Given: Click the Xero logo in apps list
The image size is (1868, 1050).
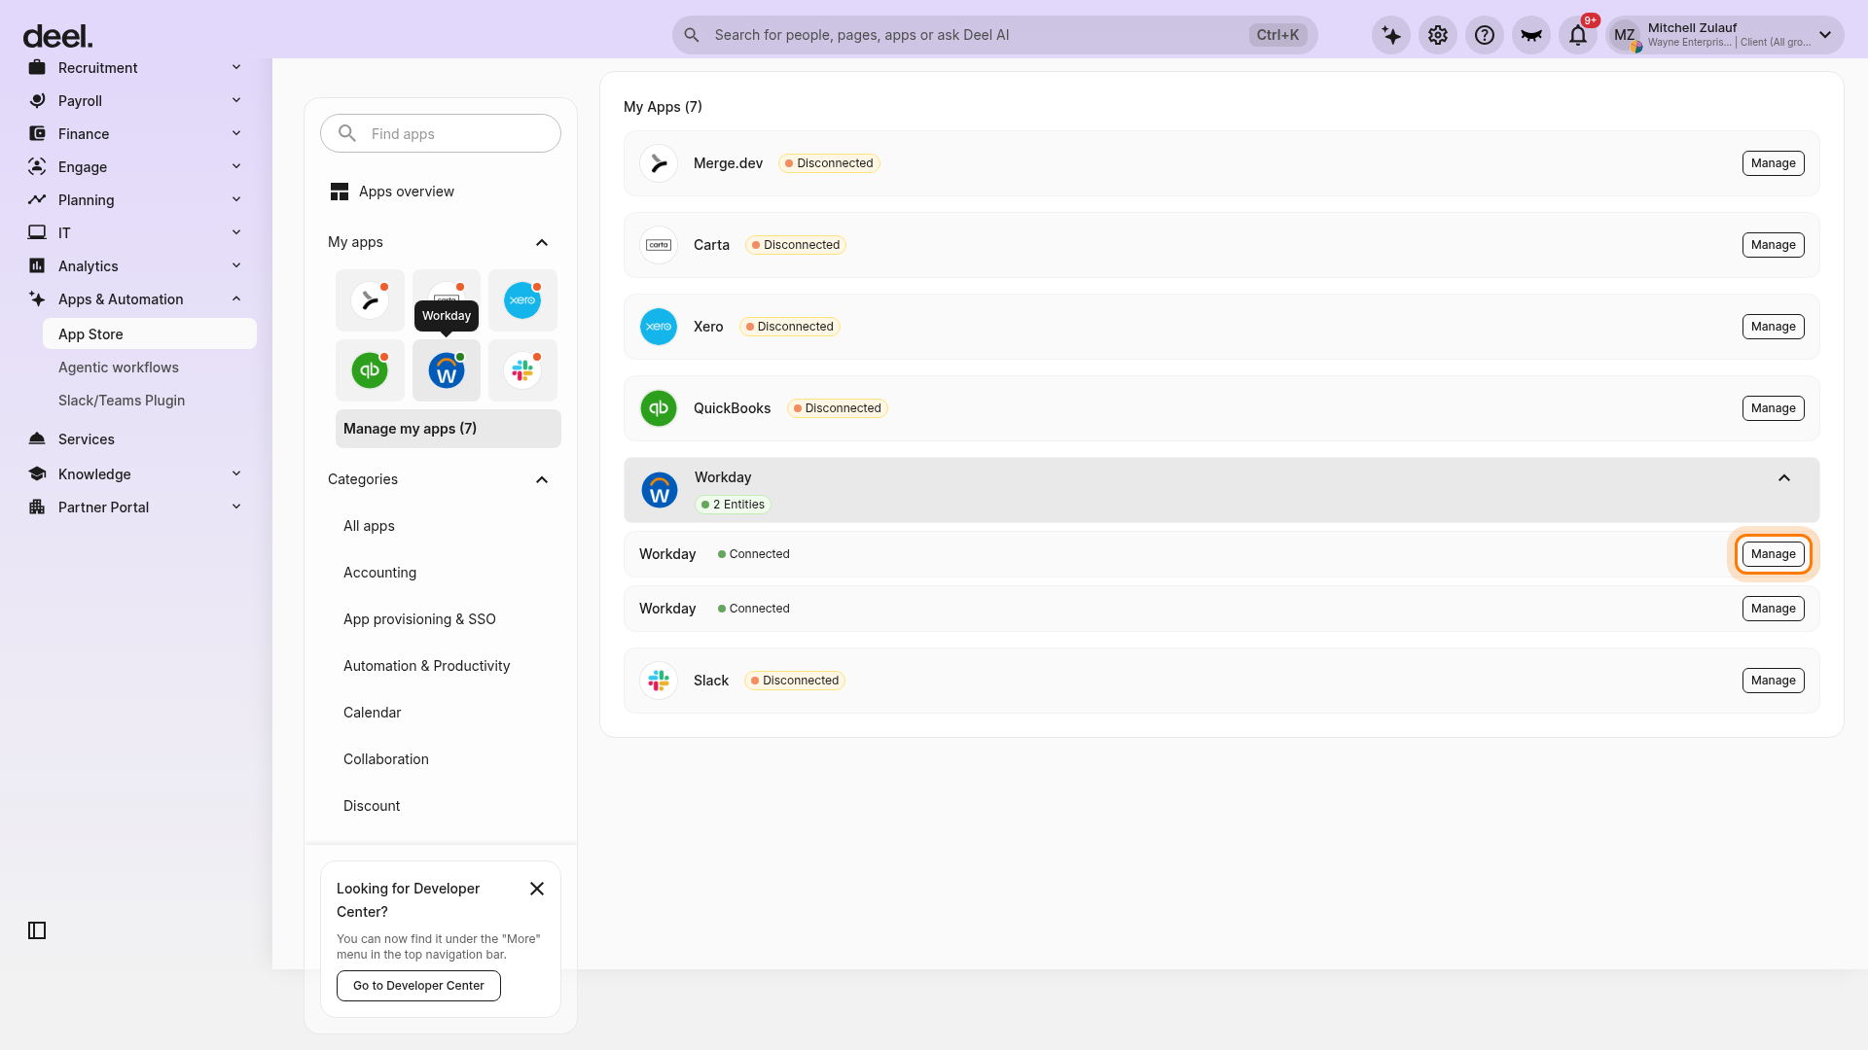Looking at the screenshot, I should [x=659, y=327].
